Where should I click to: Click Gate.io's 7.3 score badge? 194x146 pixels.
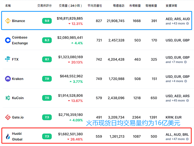coord(47,117)
